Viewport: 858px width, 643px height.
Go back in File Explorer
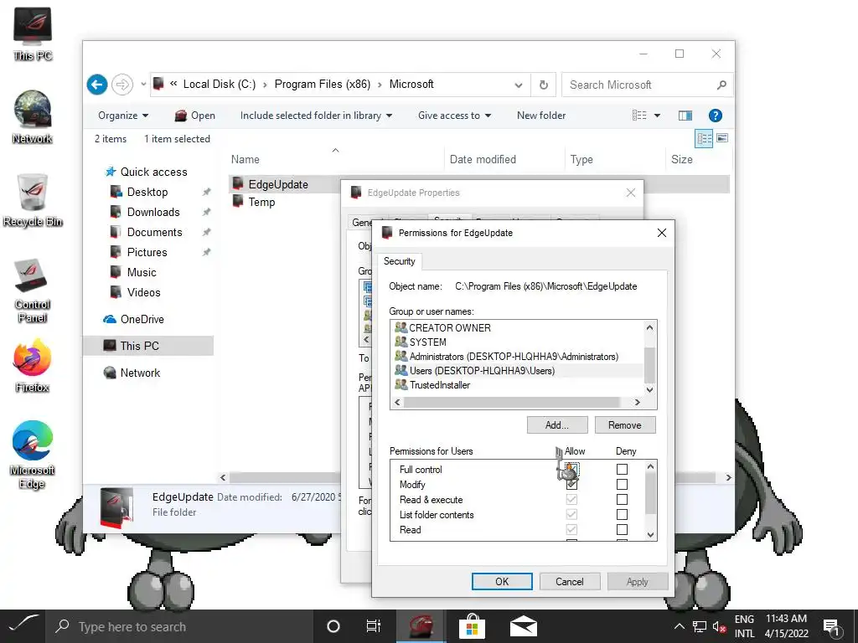[x=97, y=85]
